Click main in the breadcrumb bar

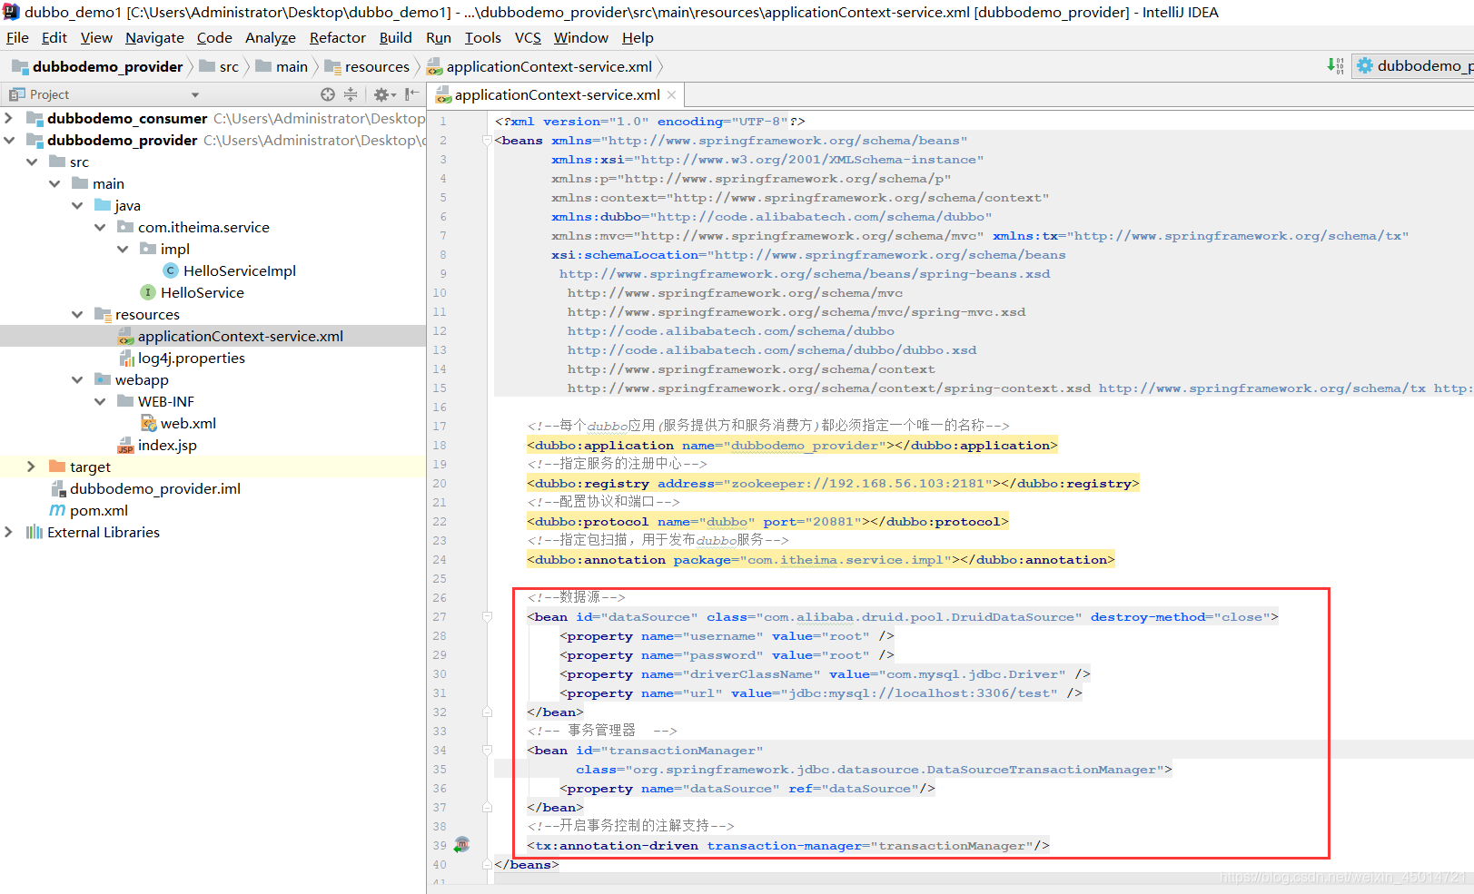[282, 66]
